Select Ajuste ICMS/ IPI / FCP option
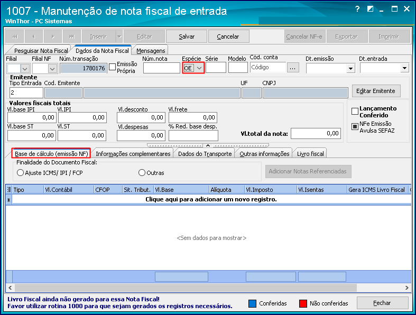This screenshot has height=315, width=416. (x=20, y=173)
